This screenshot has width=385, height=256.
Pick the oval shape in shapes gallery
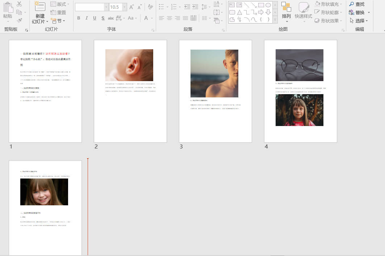pos(268,5)
